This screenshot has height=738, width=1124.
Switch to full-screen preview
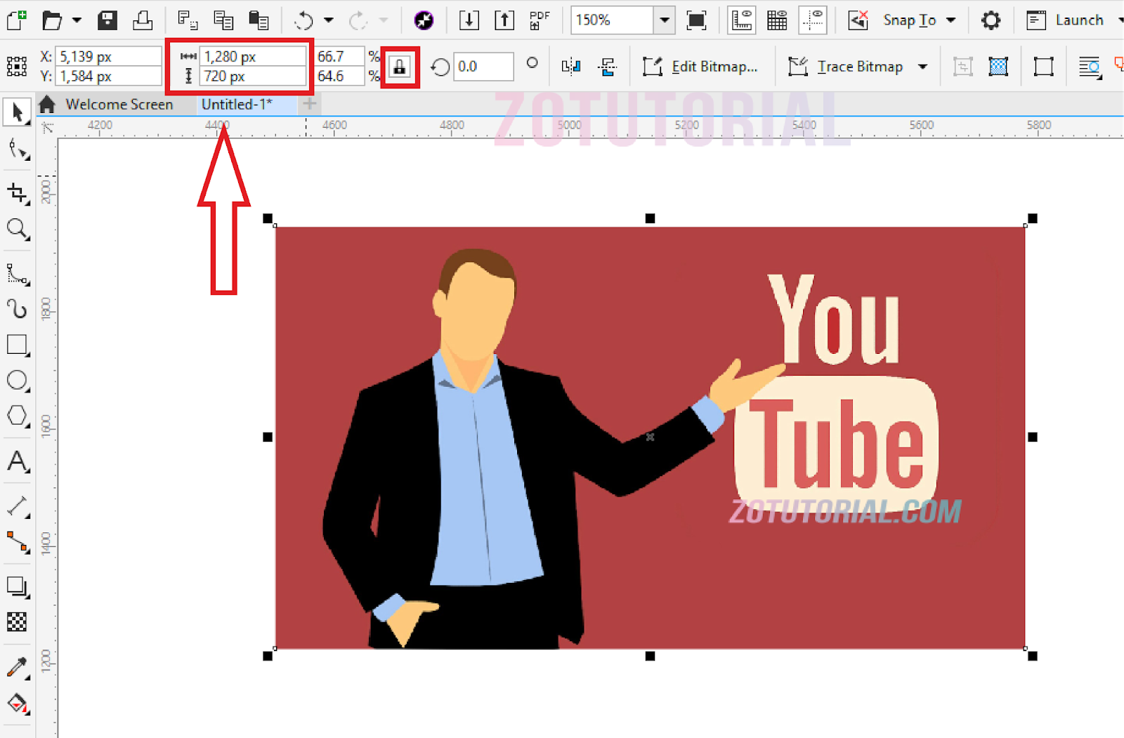pyautogui.click(x=696, y=20)
